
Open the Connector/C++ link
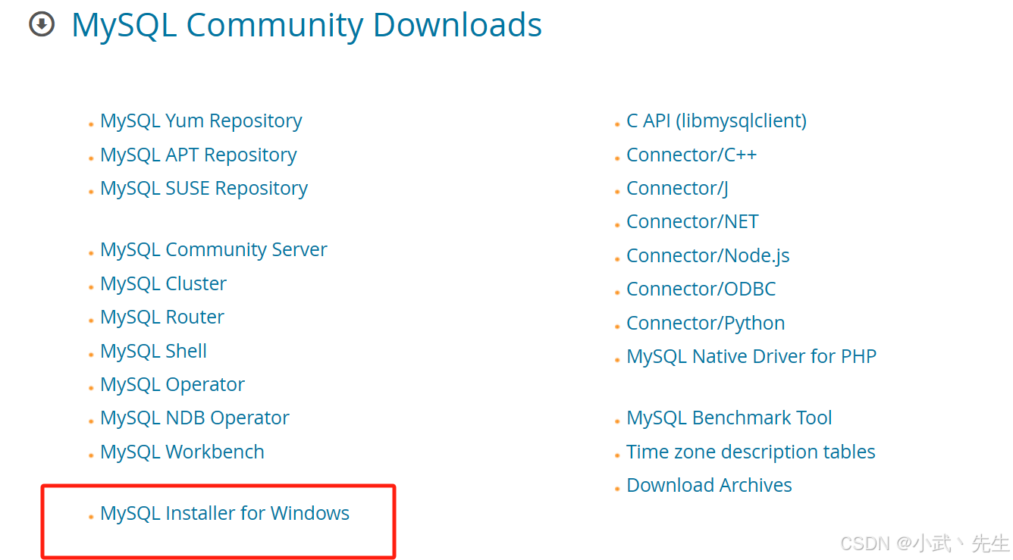coord(692,155)
